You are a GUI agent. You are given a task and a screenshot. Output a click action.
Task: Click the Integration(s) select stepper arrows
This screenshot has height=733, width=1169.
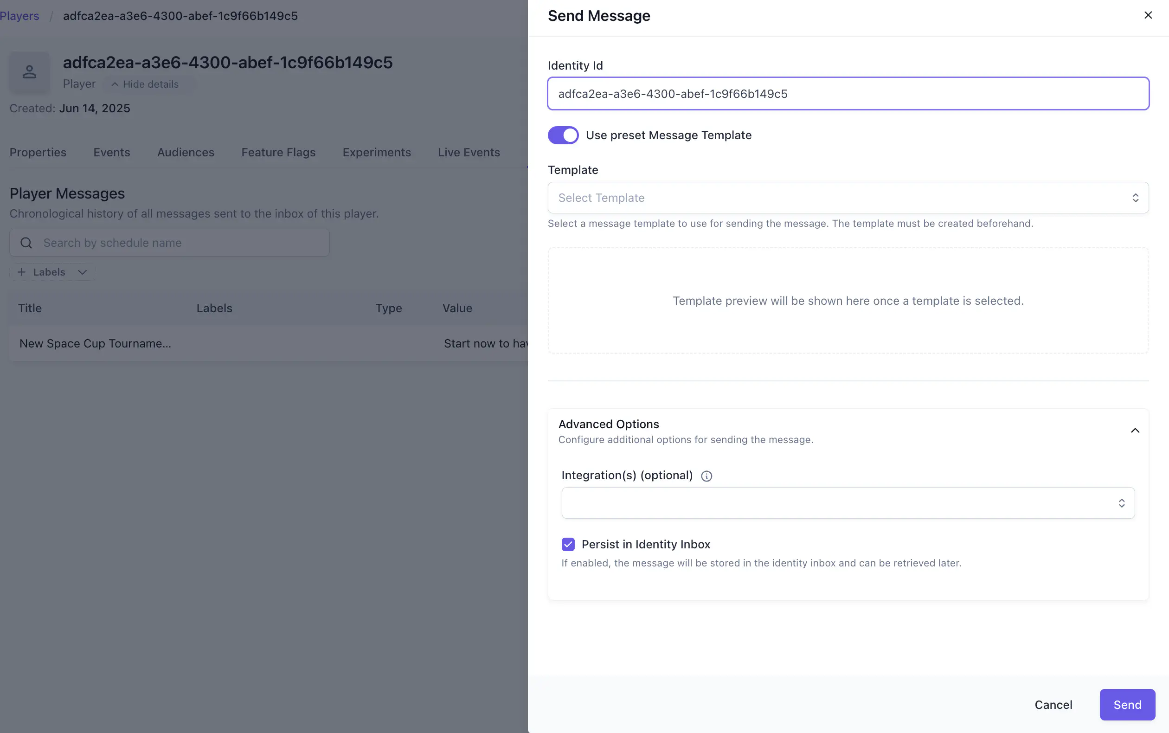(x=1122, y=503)
